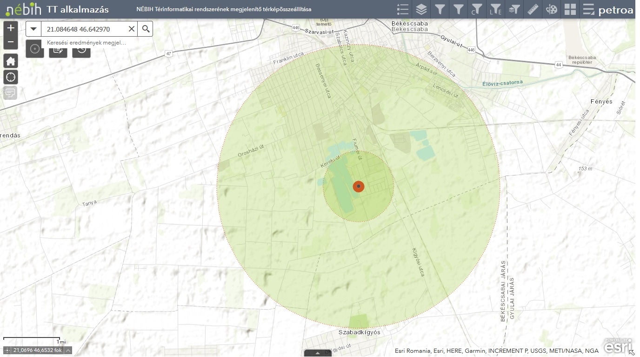Toggle the My Location crosshair button
This screenshot has height=357, width=640.
11,77
